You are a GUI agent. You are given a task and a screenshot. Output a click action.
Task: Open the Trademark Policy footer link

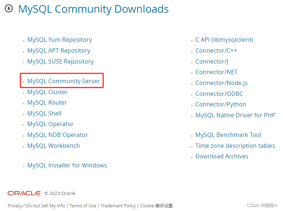tap(118, 206)
